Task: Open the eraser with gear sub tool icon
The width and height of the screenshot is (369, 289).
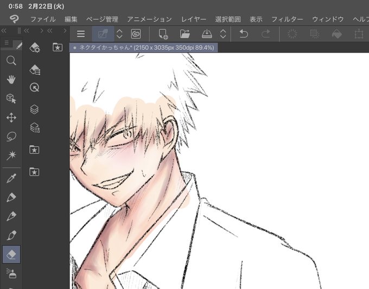Action: 35,48
